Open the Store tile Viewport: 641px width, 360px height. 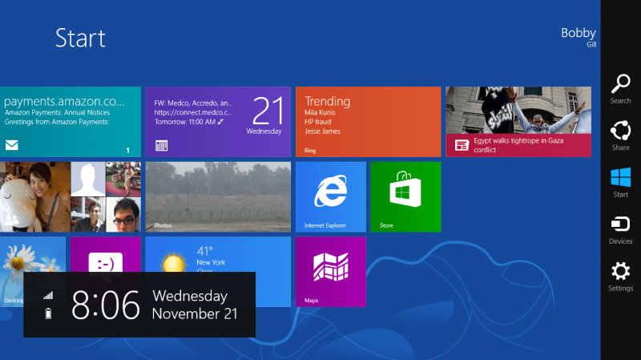pos(405,196)
